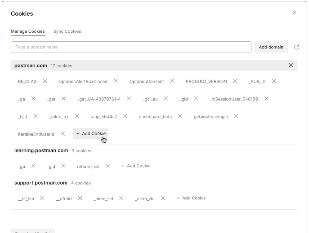Delete the _airim_vid cookie
Screen dimensions: 309x233
[163, 198]
